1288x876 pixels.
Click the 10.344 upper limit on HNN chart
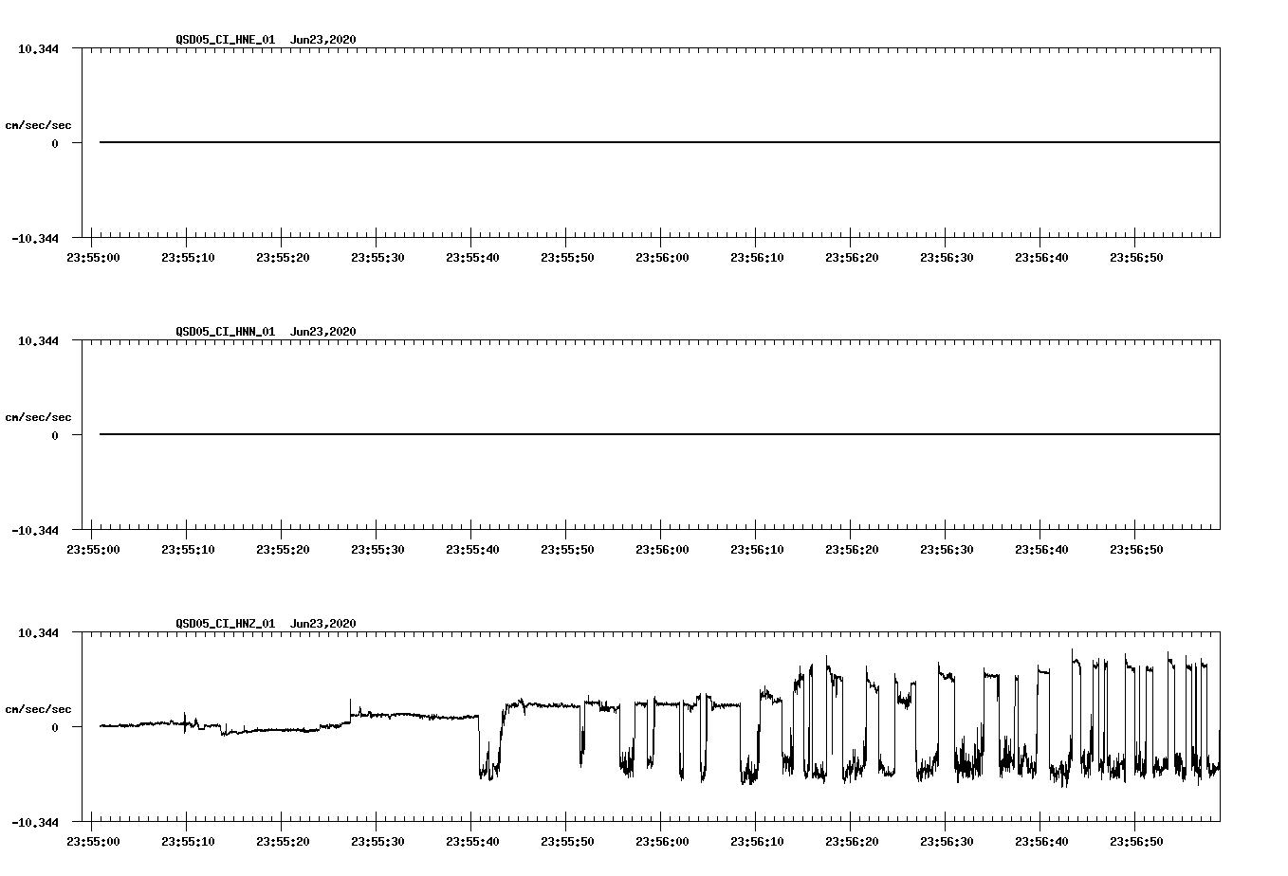click(x=38, y=340)
